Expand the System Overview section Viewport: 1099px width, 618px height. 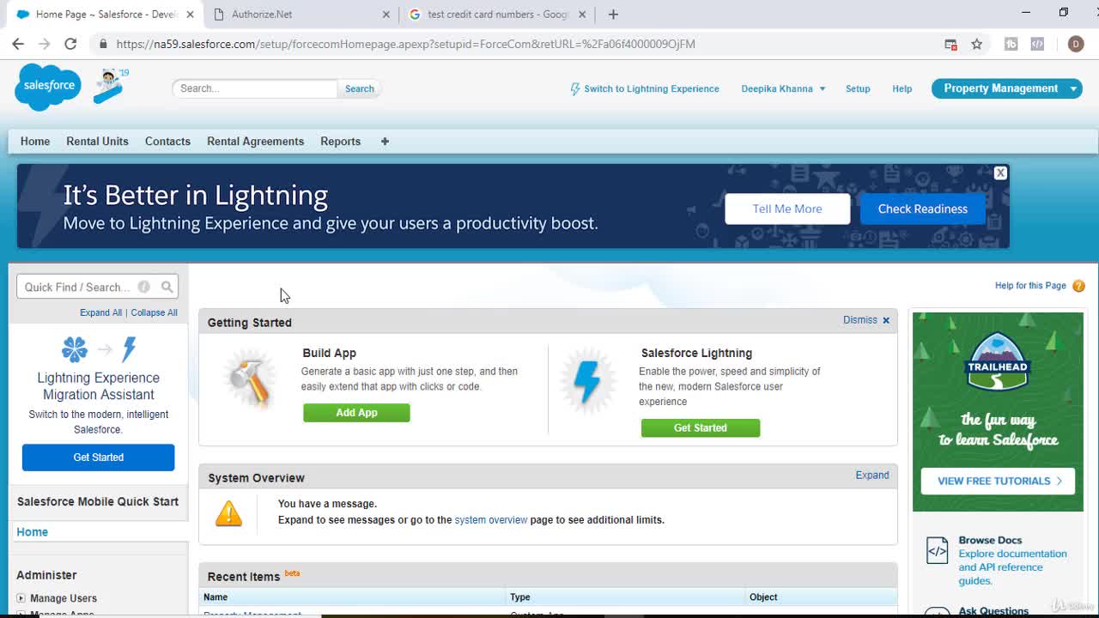click(x=872, y=475)
